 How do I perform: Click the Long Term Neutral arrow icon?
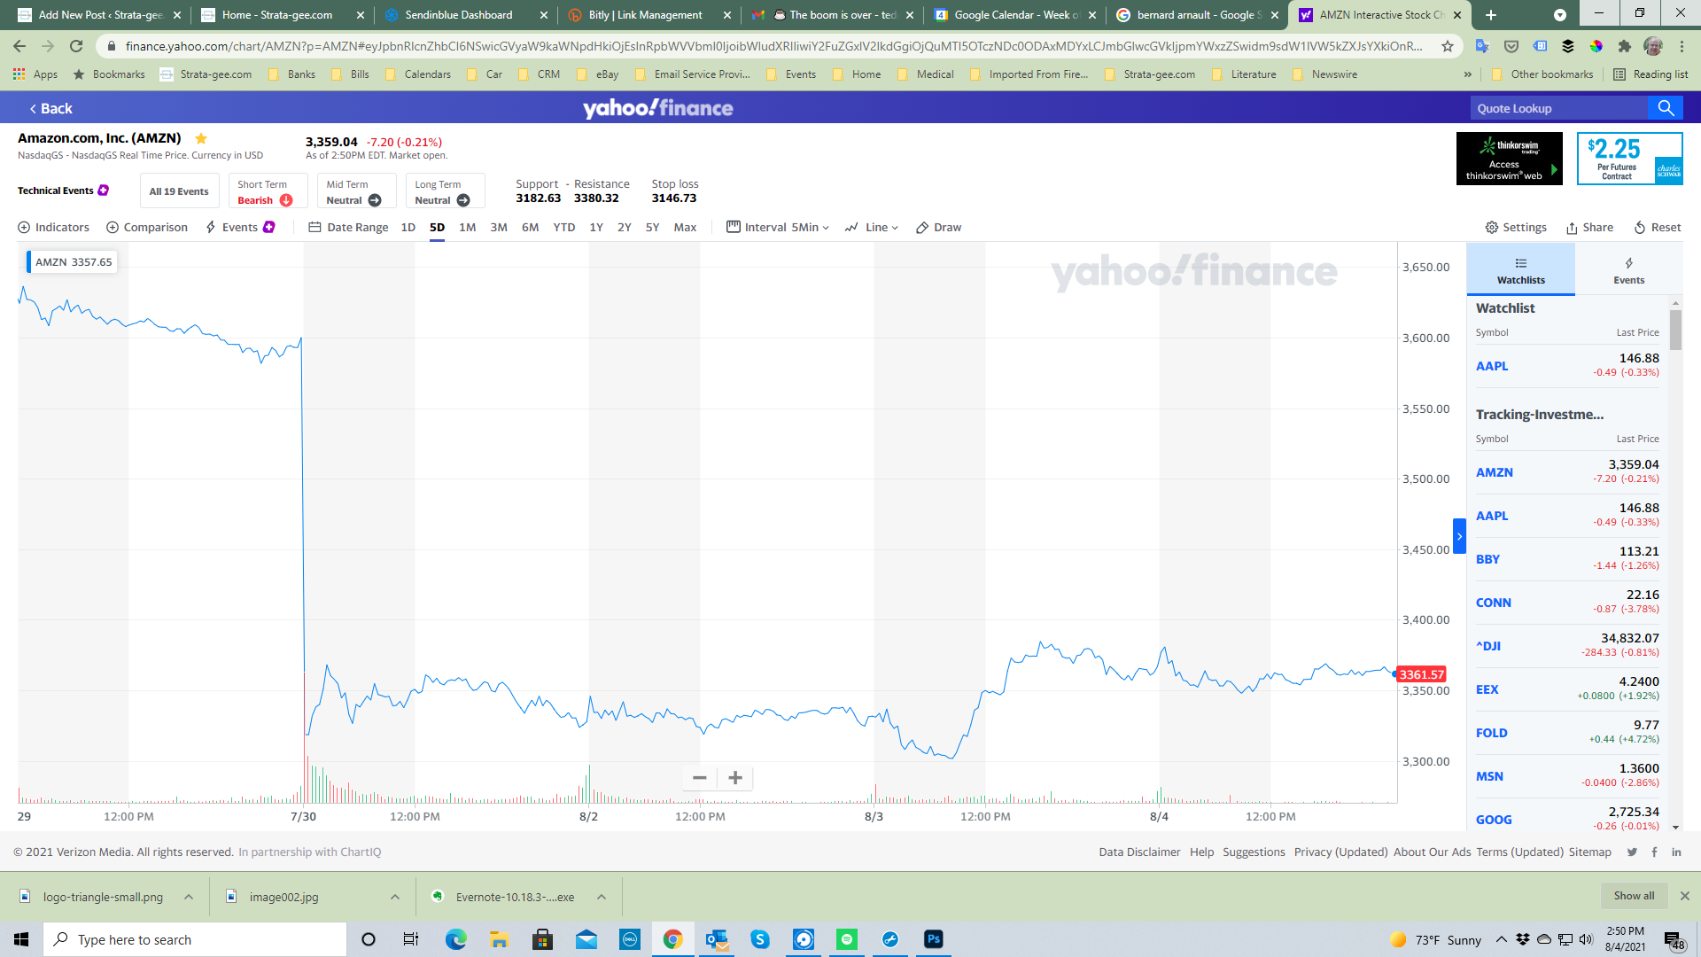[463, 200]
